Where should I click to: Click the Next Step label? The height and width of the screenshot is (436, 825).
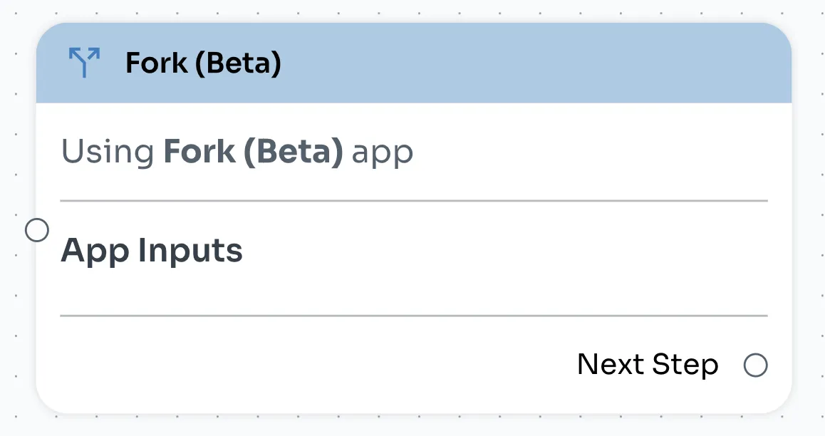pyautogui.click(x=647, y=365)
